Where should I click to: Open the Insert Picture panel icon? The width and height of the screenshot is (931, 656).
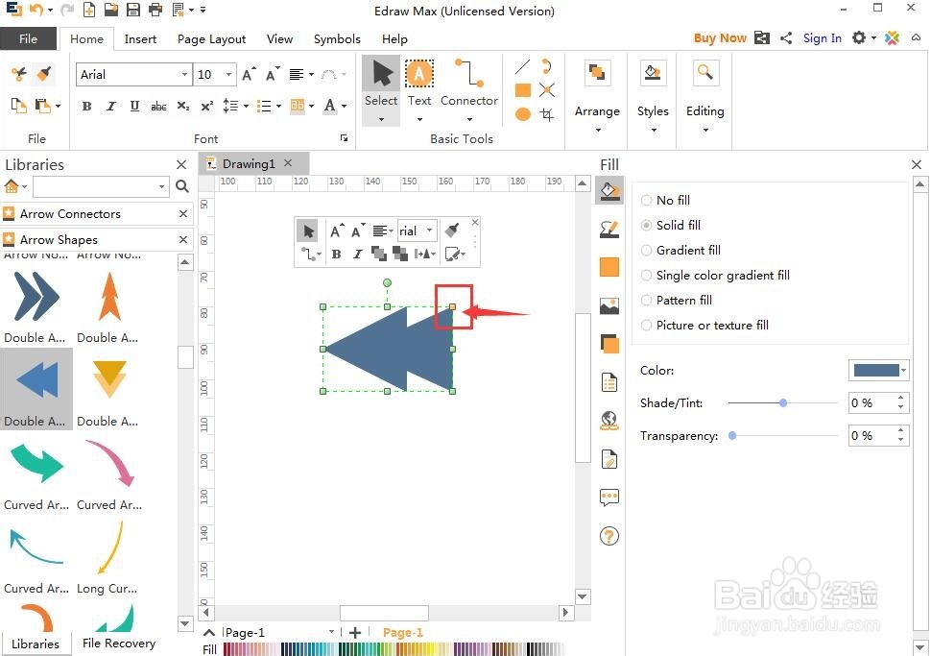609,306
